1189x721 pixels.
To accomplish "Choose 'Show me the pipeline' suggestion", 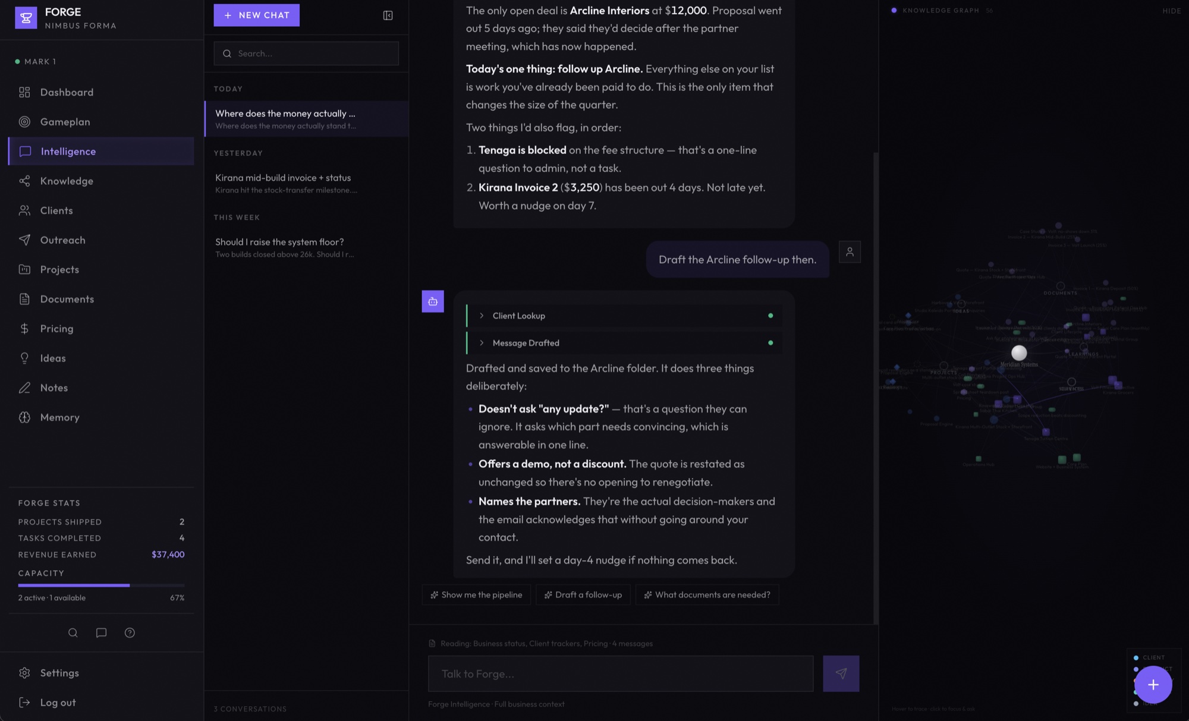I will (x=476, y=595).
